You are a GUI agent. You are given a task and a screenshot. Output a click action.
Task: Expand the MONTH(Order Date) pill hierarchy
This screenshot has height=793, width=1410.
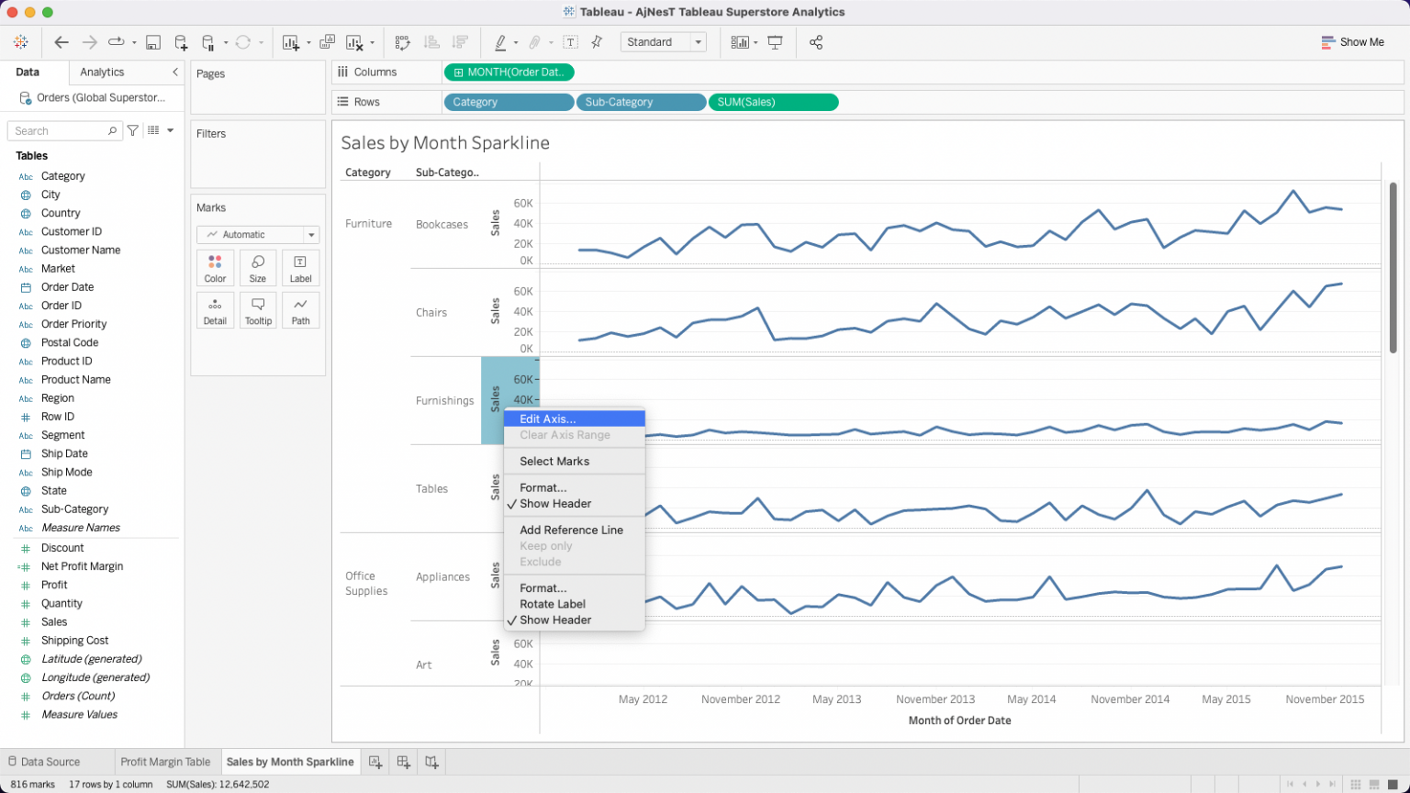tap(459, 73)
